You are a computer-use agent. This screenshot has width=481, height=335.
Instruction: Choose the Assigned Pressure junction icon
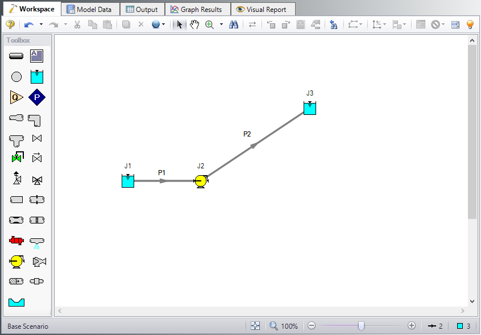(x=37, y=97)
